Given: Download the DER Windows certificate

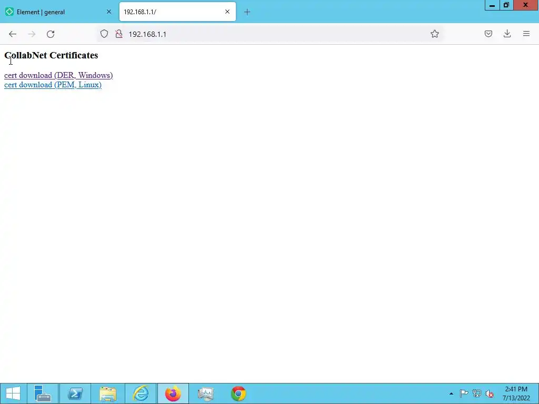Looking at the screenshot, I should click(x=58, y=75).
